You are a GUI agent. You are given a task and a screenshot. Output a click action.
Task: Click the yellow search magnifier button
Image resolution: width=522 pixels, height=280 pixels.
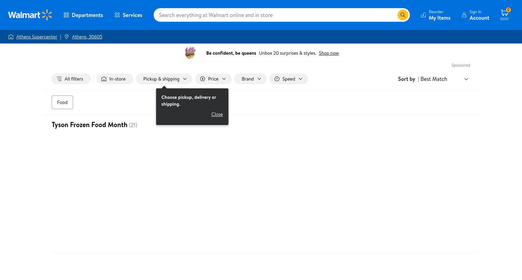coord(403,15)
